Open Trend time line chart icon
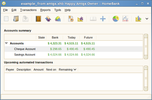The image size is (152, 100). coord(125,19)
